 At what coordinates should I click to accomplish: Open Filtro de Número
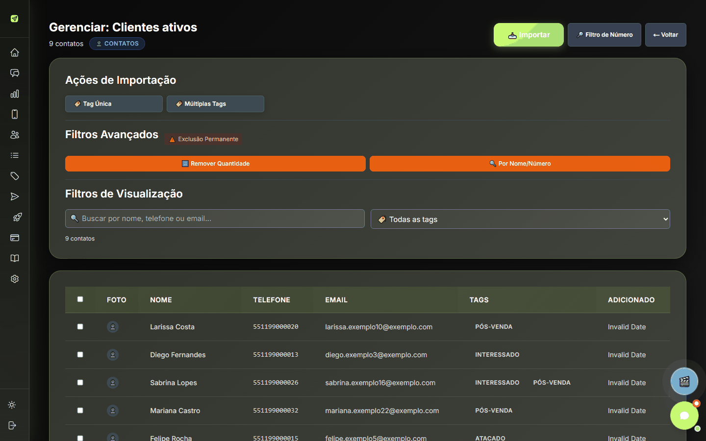605,35
